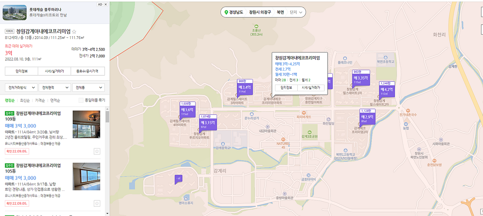The height and width of the screenshot is (216, 483).
Task: Select 매매 3억 3,000 price of 105동
Action: pos(20,178)
